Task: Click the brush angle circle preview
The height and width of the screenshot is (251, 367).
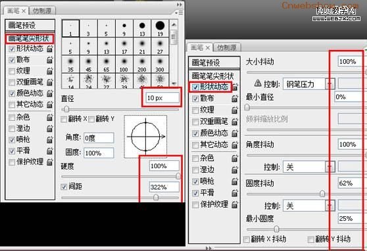Action: coord(145,137)
